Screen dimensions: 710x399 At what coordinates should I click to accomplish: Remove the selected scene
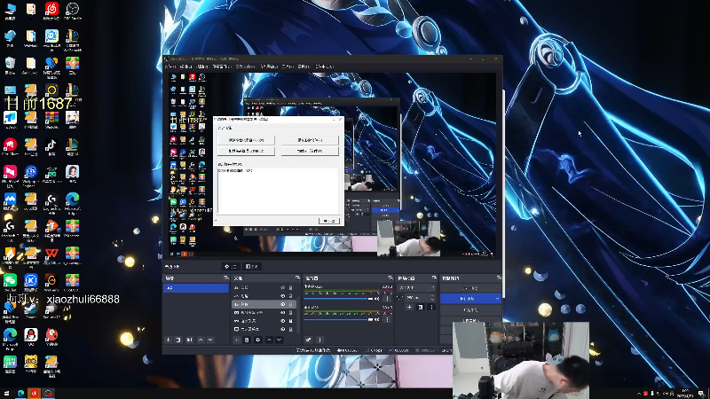click(x=178, y=340)
